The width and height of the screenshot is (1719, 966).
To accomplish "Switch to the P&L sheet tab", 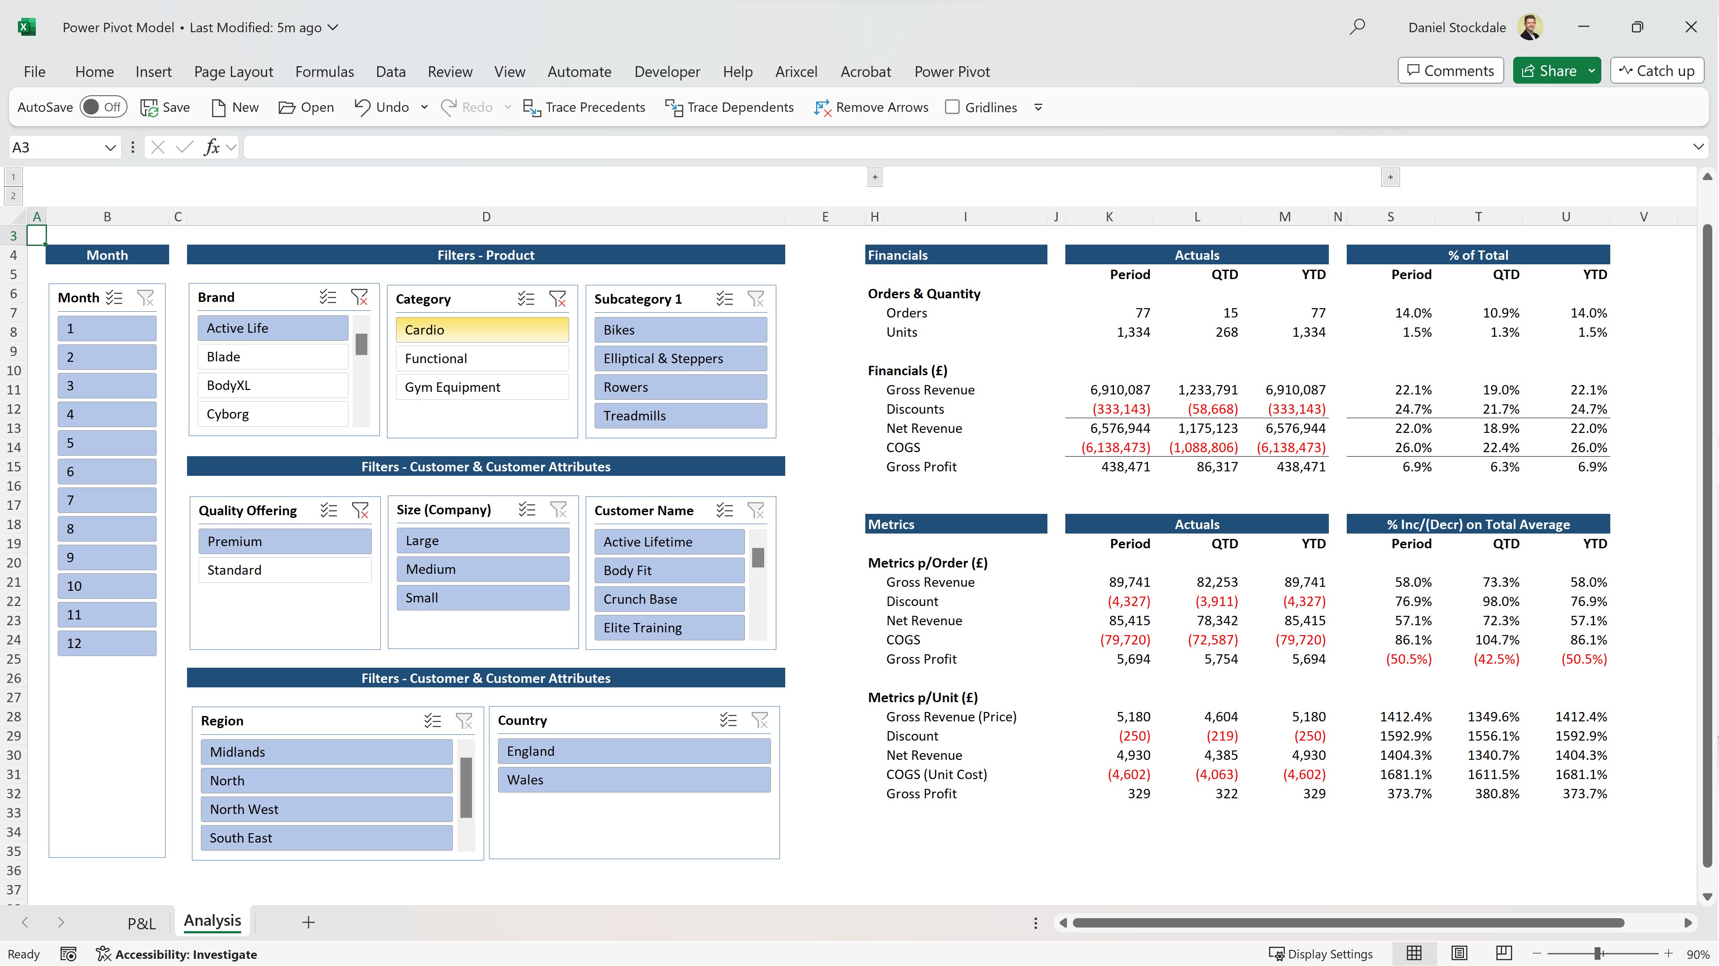I will point(141,924).
